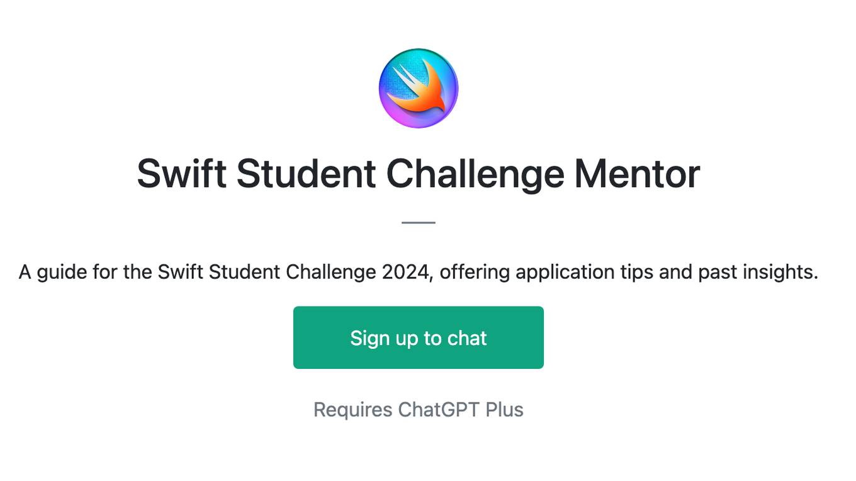The height and width of the screenshot is (481, 856).
Task: Click the word 'Requires' under the button
Action: [353, 410]
